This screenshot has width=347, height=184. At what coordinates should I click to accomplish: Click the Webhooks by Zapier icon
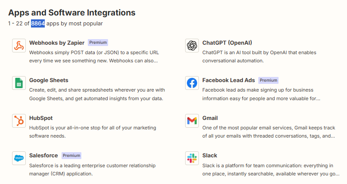(19, 46)
